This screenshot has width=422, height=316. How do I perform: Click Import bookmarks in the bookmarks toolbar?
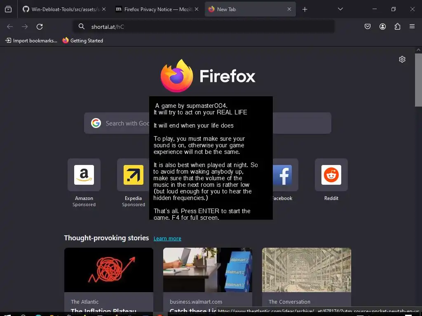click(x=31, y=41)
